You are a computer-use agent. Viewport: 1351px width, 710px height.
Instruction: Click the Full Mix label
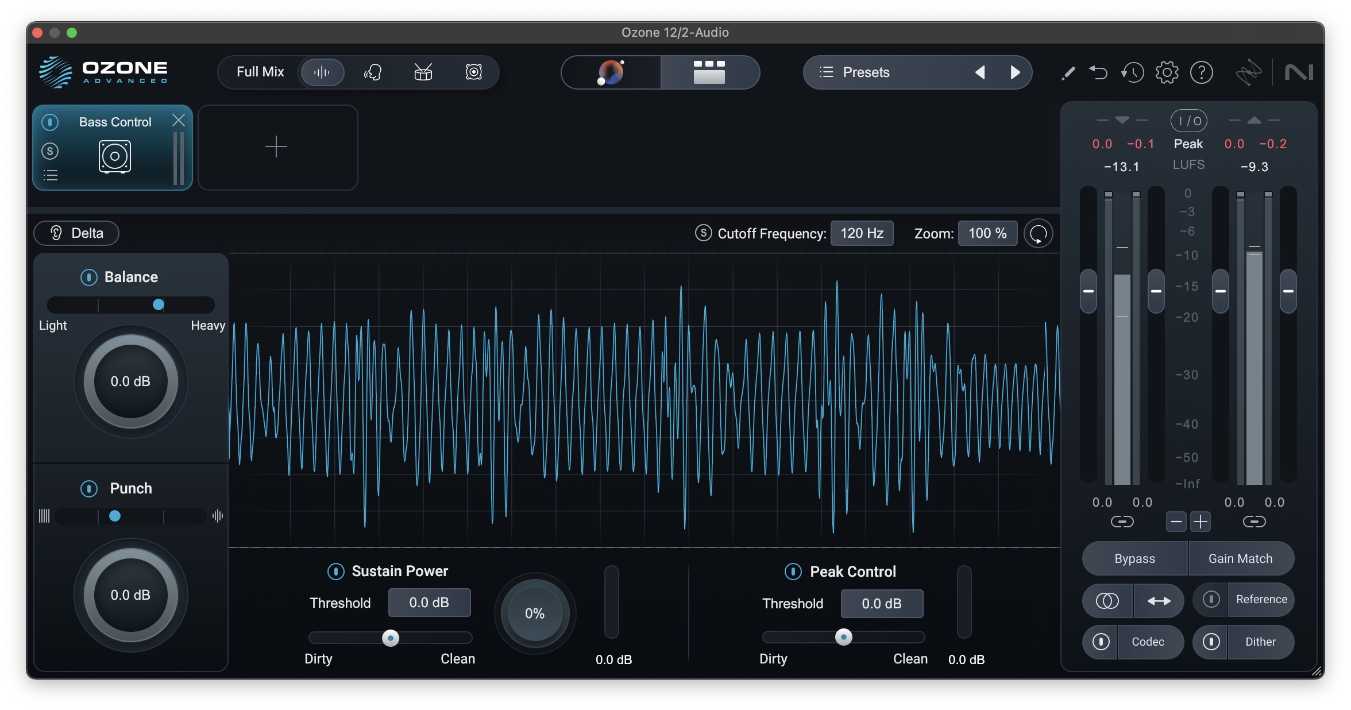pyautogui.click(x=260, y=72)
